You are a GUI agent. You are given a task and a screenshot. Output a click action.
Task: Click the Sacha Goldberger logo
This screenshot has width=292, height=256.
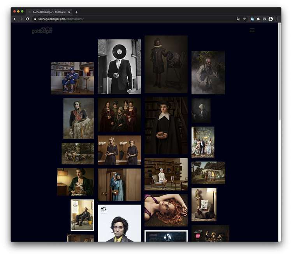42,30
